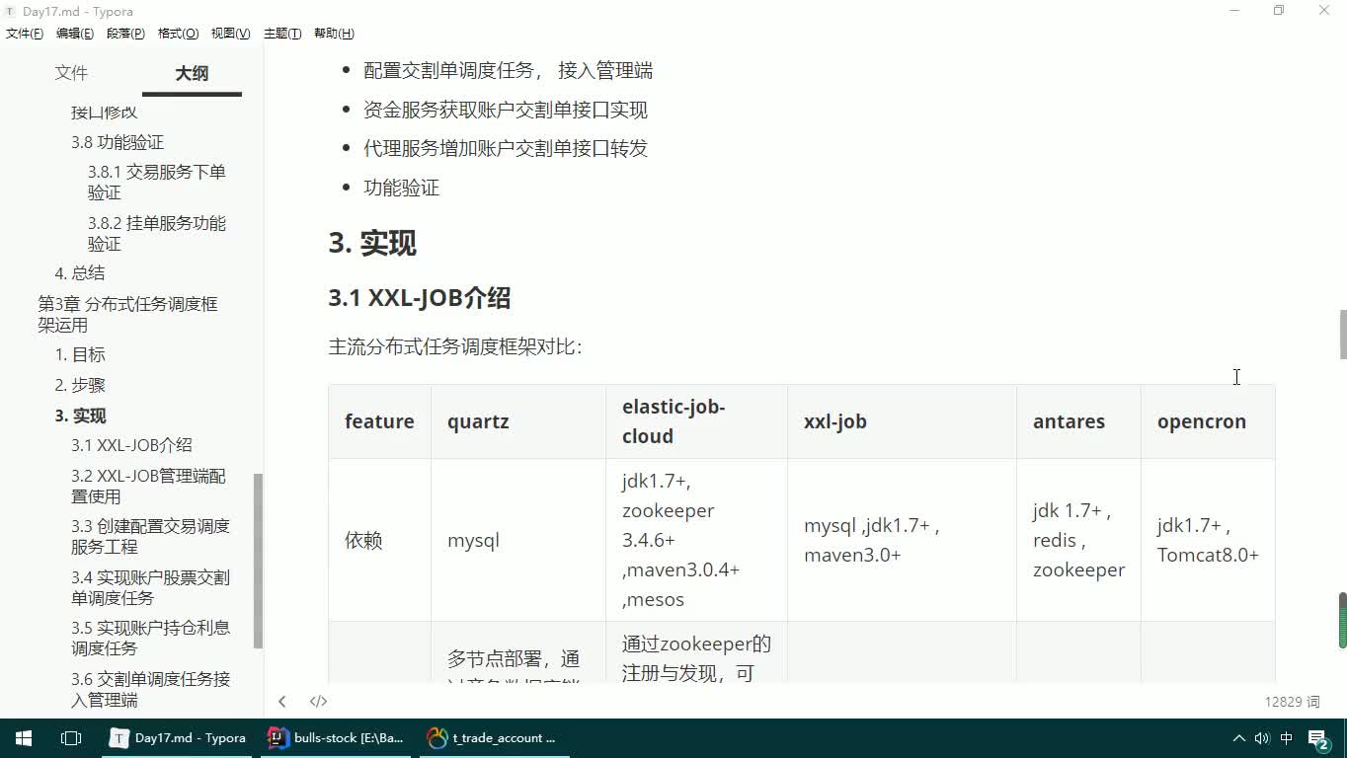Open the volume control tray icon
Image resolution: width=1347 pixels, height=758 pixels.
point(1262,737)
